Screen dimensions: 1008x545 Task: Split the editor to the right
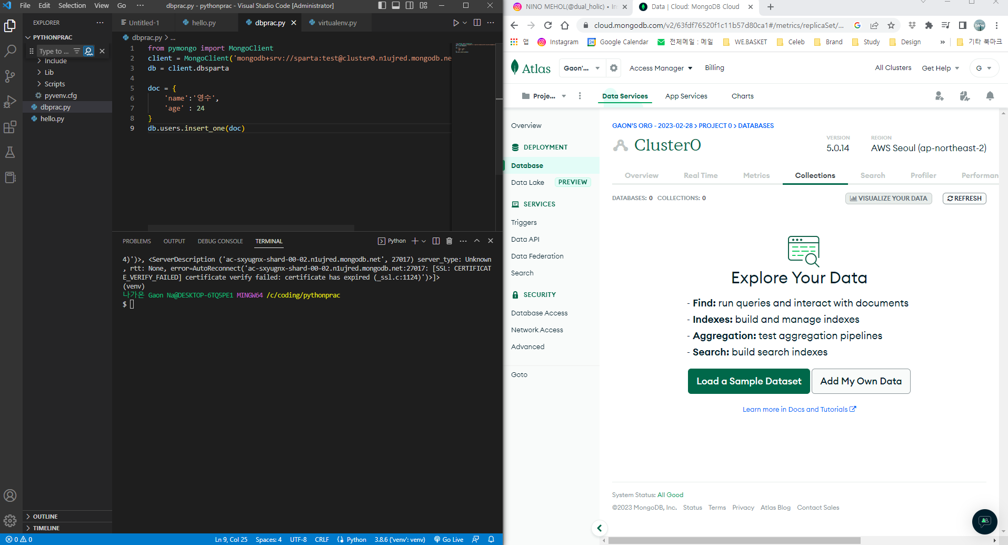pyautogui.click(x=477, y=23)
